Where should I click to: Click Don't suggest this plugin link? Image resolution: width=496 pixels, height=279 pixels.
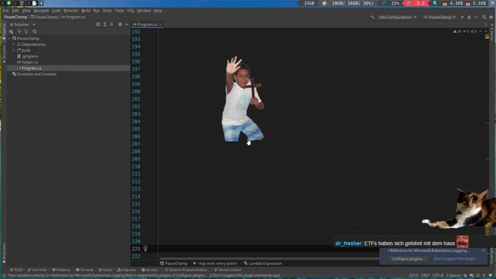point(454,258)
